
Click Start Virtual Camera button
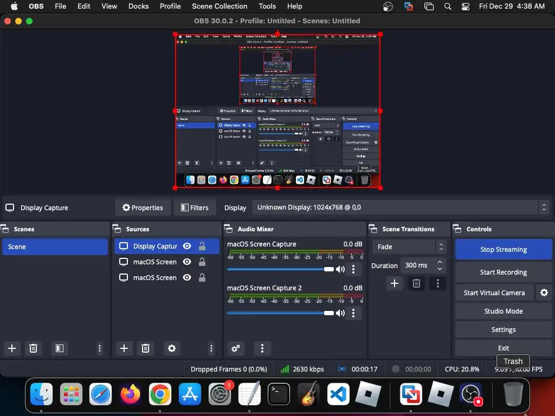pyautogui.click(x=494, y=293)
